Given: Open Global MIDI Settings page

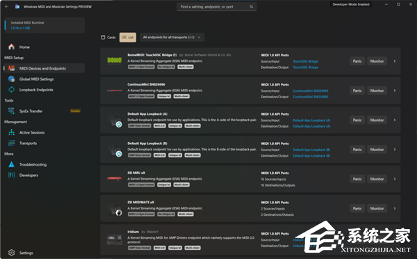Looking at the screenshot, I should click(x=44, y=79).
